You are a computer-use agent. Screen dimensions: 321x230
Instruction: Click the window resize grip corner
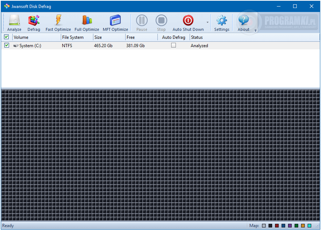point(318,226)
